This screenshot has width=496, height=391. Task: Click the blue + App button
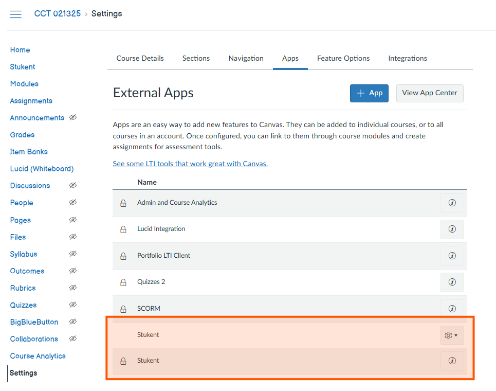tap(369, 93)
